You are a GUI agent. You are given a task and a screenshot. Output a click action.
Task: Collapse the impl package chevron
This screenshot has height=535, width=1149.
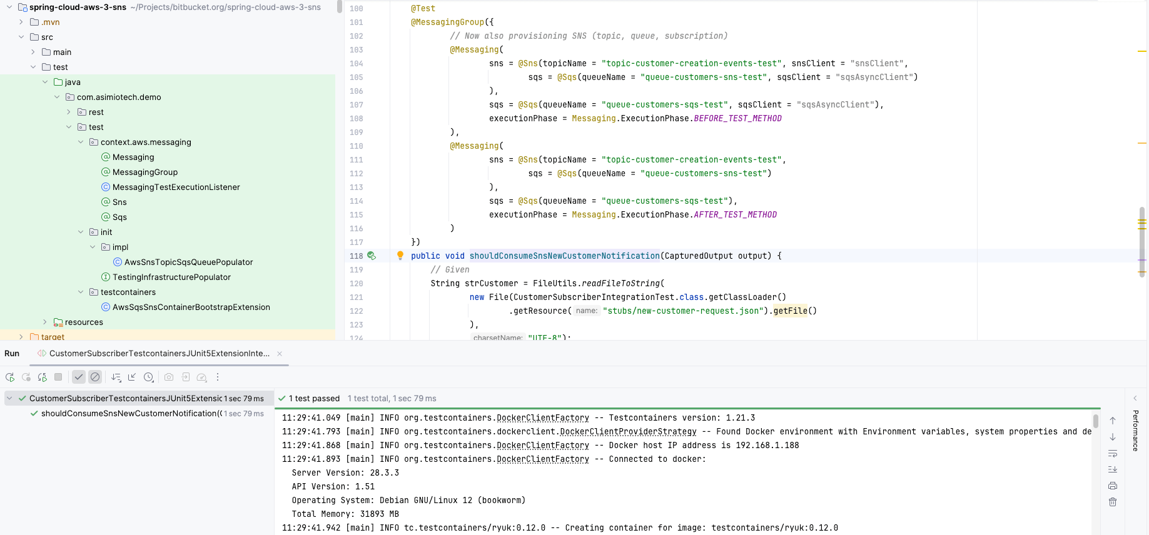pyautogui.click(x=93, y=247)
